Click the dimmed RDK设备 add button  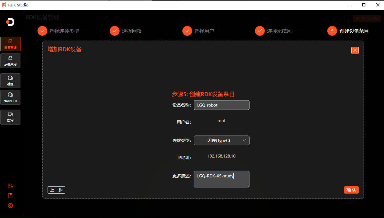click(x=367, y=19)
